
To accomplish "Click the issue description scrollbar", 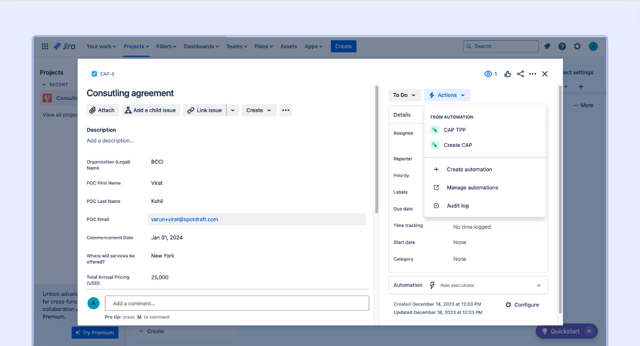I will (x=376, y=148).
